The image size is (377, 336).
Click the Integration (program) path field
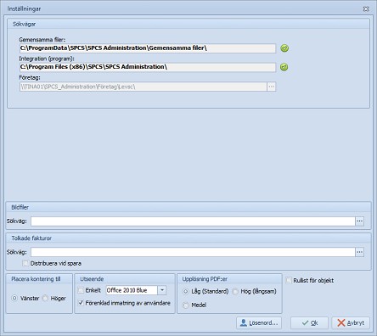[148, 67]
